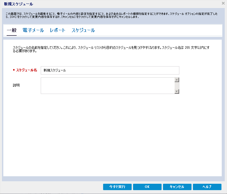Click the down arrow of the 説明 scrollbar

point(177,91)
